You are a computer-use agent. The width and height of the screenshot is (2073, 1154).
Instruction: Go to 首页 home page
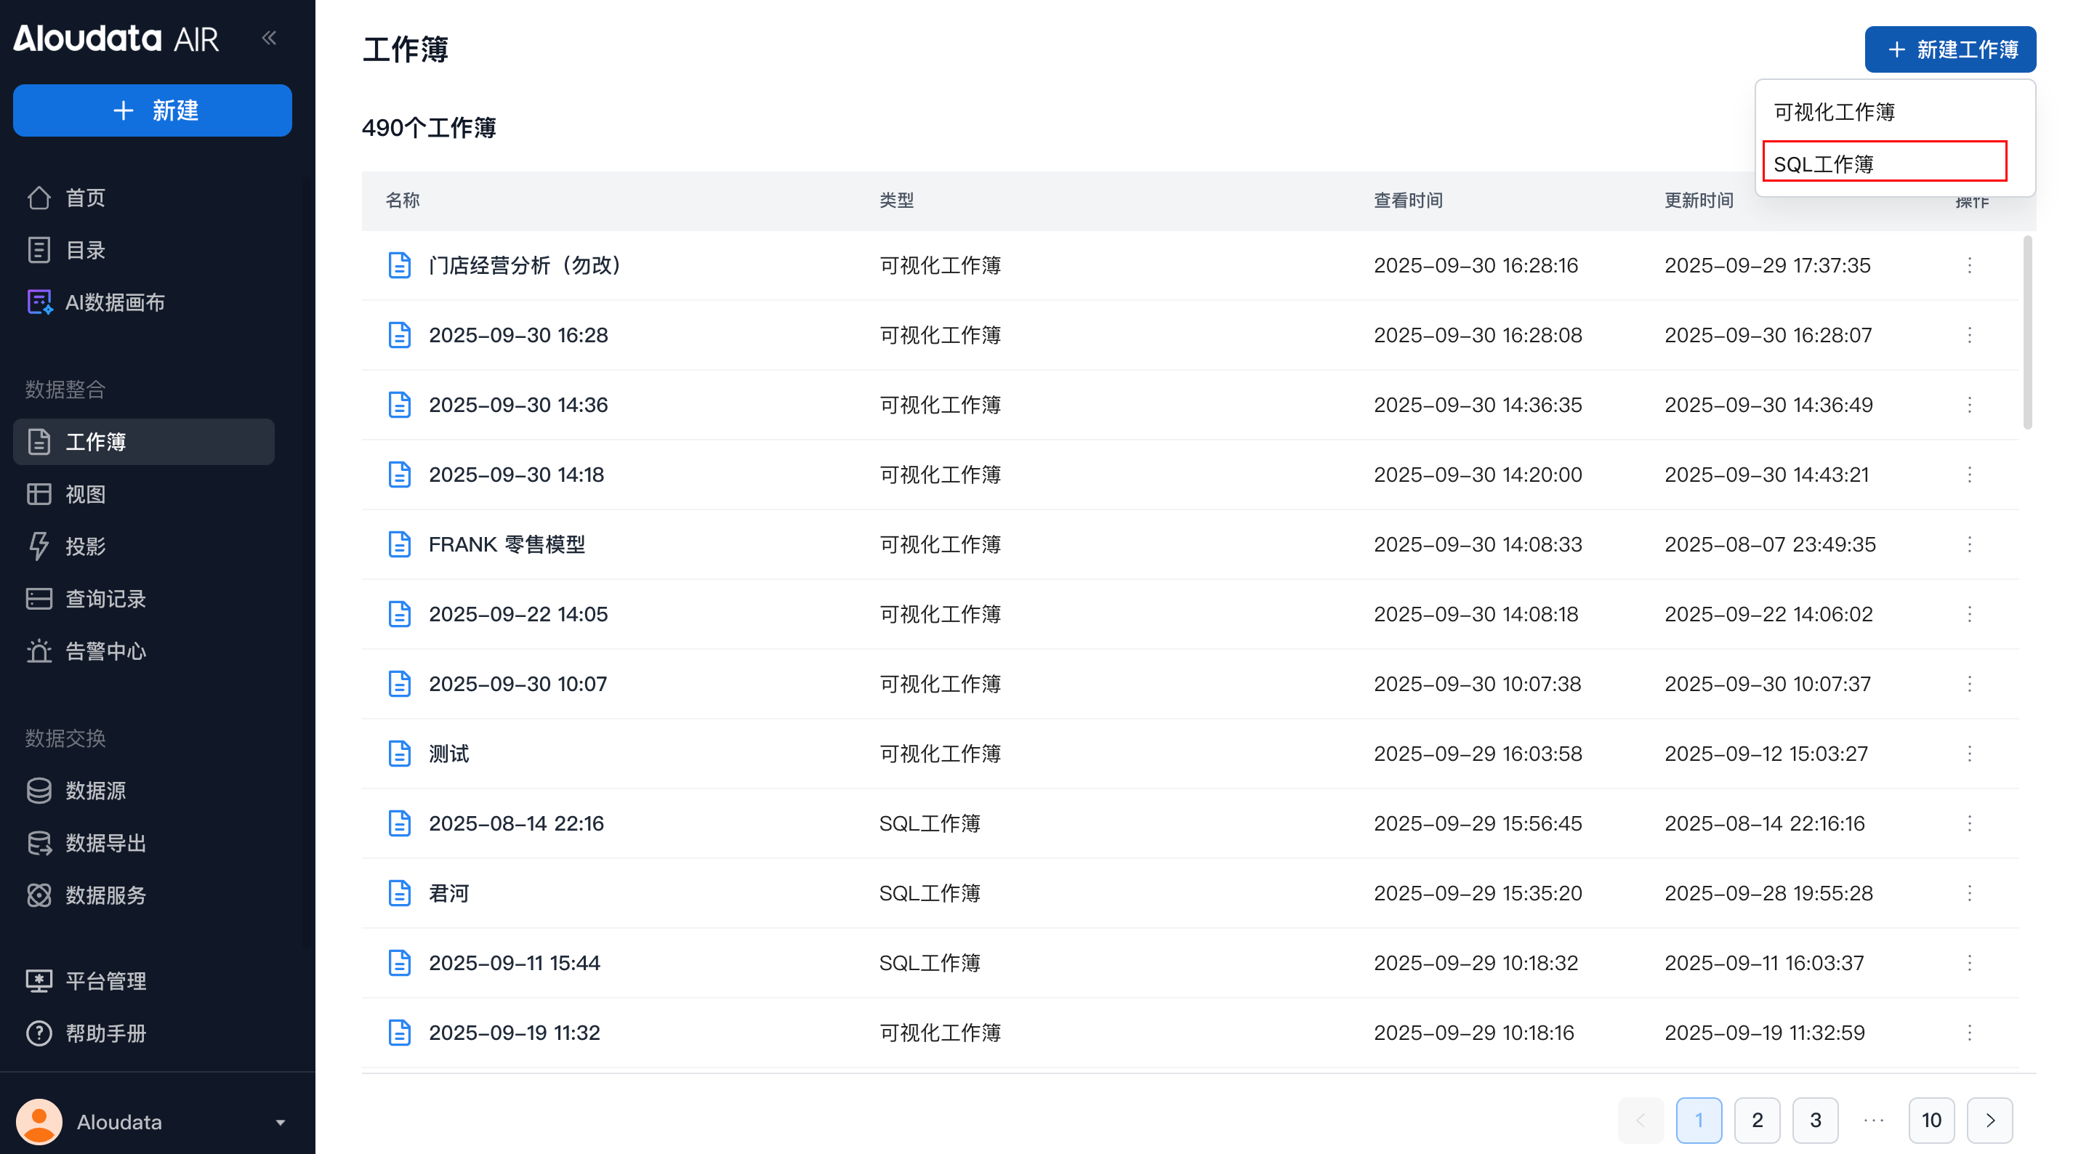[84, 198]
